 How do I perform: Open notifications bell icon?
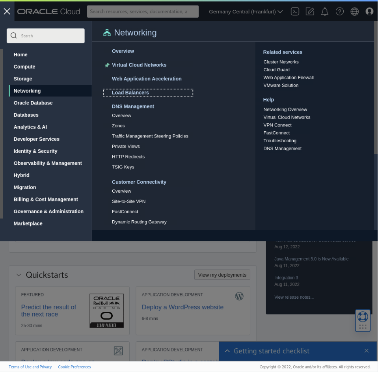[325, 11]
